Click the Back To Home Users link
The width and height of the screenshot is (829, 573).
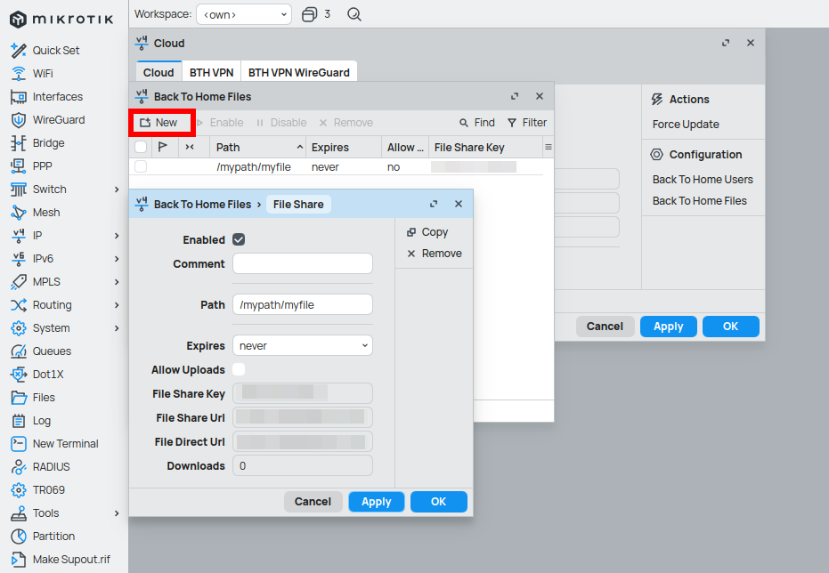(703, 180)
